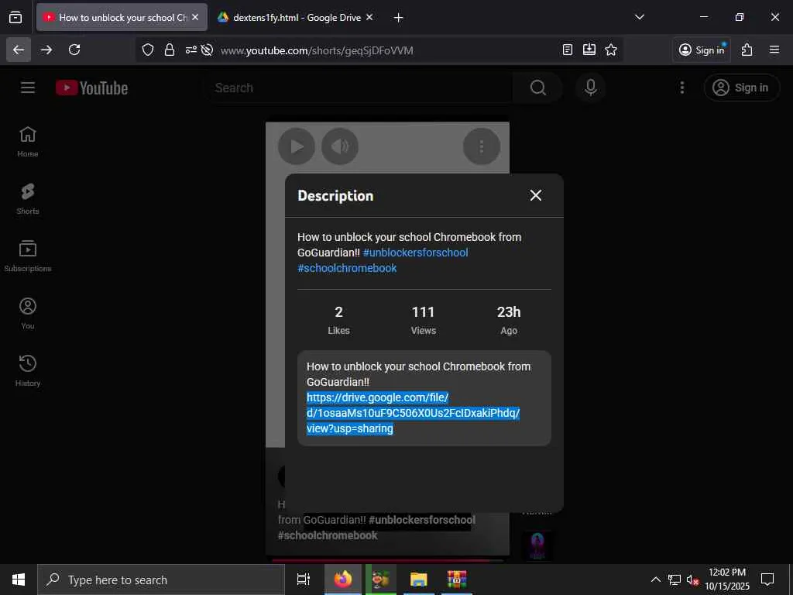Submit search with magnifier button
Viewport: 793px width, 595px height.
[x=537, y=88]
